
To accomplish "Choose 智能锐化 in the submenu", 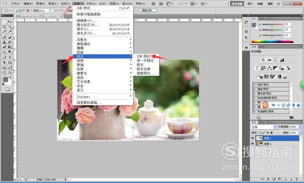I will (145, 73).
